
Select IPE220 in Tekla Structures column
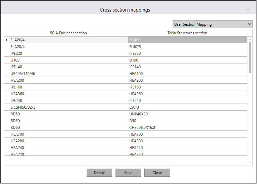187,53
